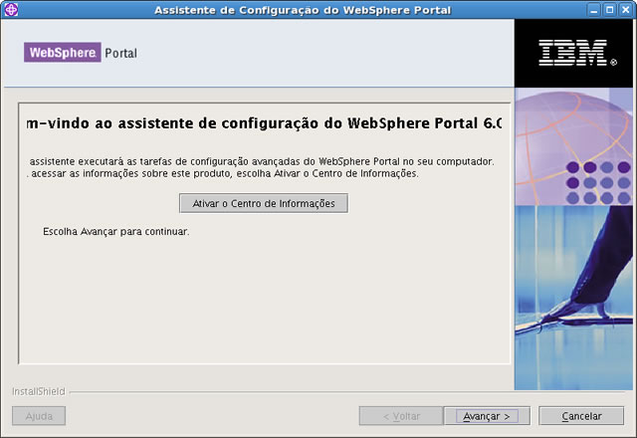This screenshot has height=438, width=637.
Task: Click the WebSphere purple logo badge
Action: point(63,53)
